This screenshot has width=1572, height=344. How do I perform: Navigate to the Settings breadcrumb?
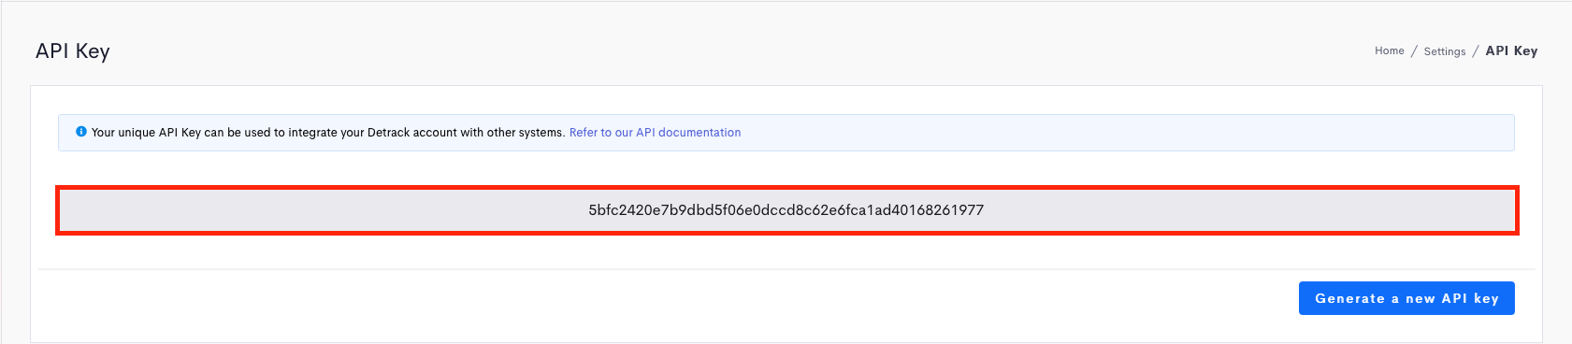click(x=1445, y=51)
